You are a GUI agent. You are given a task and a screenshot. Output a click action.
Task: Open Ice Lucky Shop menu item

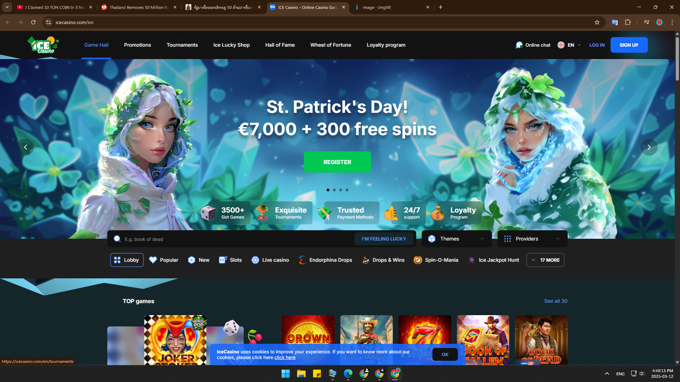click(x=232, y=45)
